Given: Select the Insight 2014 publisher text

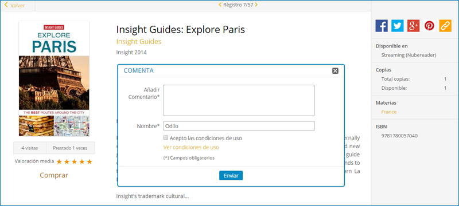Looking at the screenshot, I should coord(131,53).
